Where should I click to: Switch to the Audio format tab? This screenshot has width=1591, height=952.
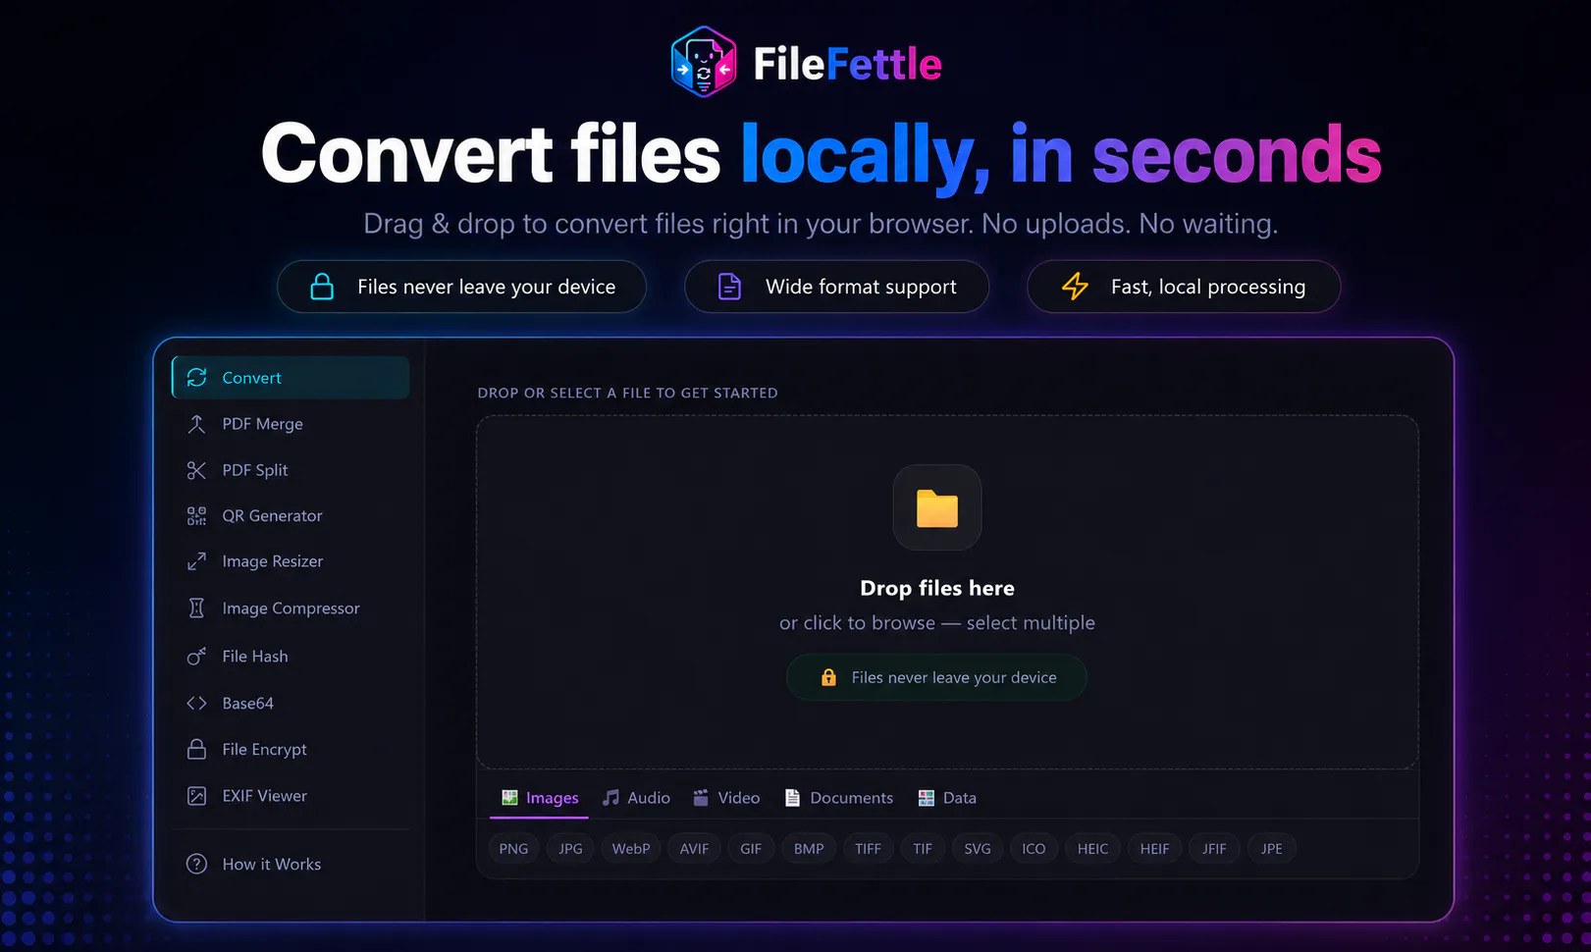636,798
